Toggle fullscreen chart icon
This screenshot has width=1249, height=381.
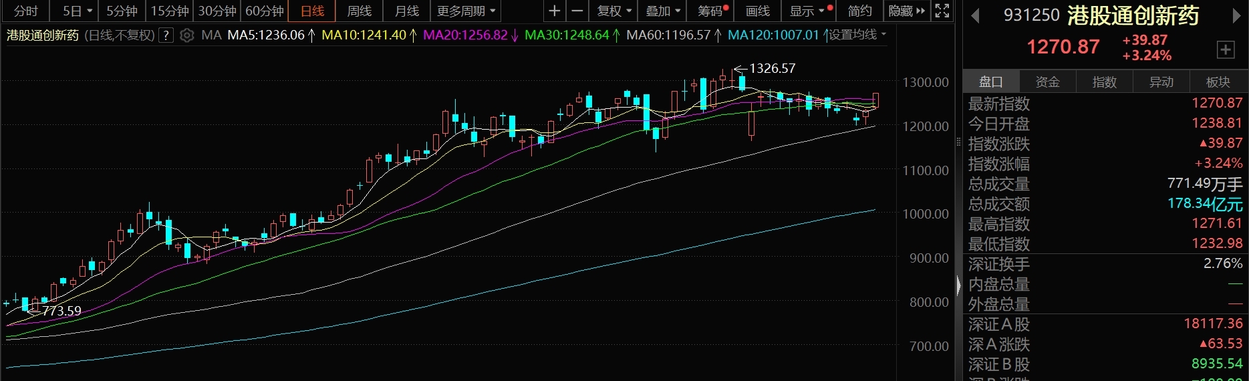942,11
